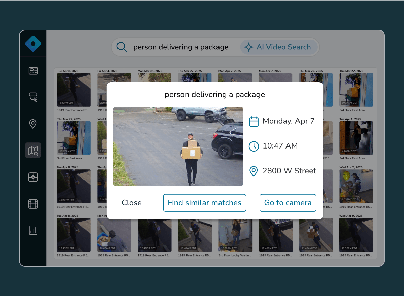This screenshot has width=404, height=296.
Task: Click the search query input field
Action: pyautogui.click(x=181, y=47)
